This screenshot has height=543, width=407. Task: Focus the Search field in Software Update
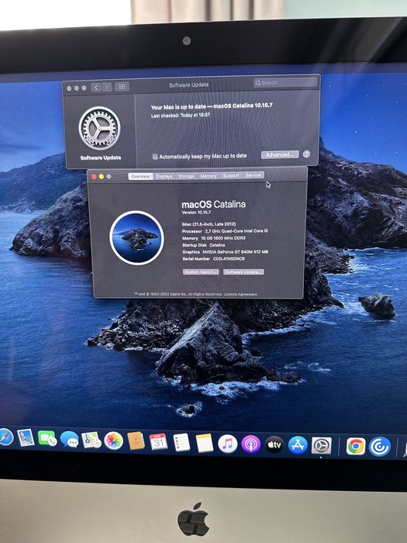click(285, 82)
